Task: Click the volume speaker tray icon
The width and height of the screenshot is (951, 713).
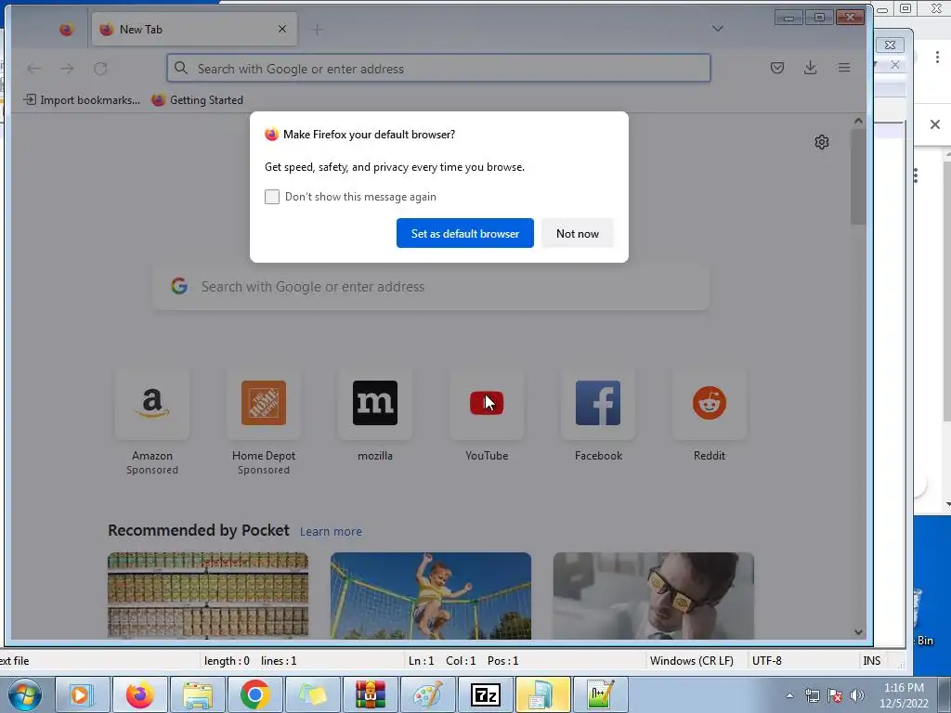Action: tap(857, 695)
